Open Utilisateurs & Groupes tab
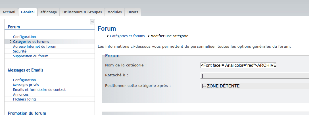The width and height of the screenshot is (309, 115). 82,12
